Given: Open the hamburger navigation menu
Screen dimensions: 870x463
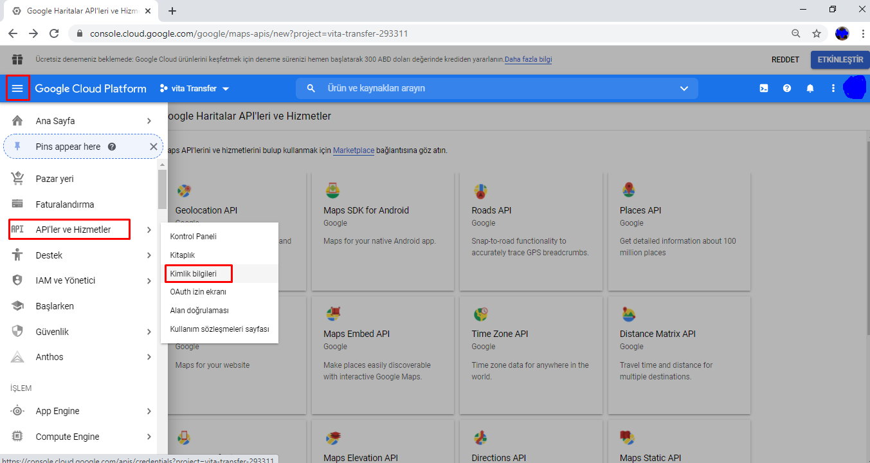Looking at the screenshot, I should (17, 88).
